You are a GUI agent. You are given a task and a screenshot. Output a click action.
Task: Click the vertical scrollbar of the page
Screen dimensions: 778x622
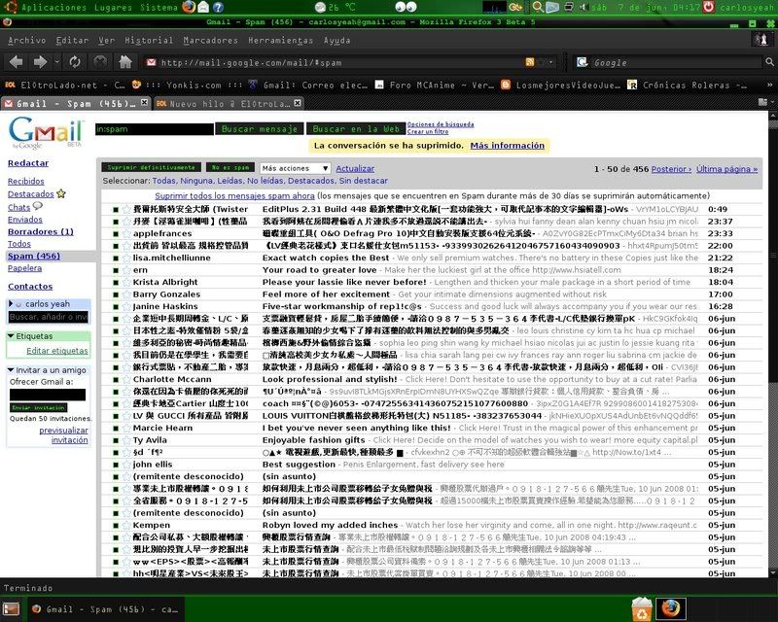point(773,342)
